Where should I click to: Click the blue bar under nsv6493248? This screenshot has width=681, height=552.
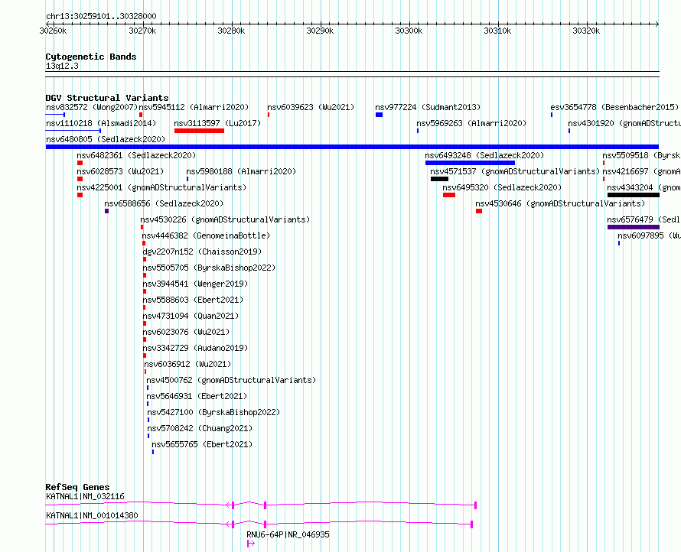coord(470,163)
